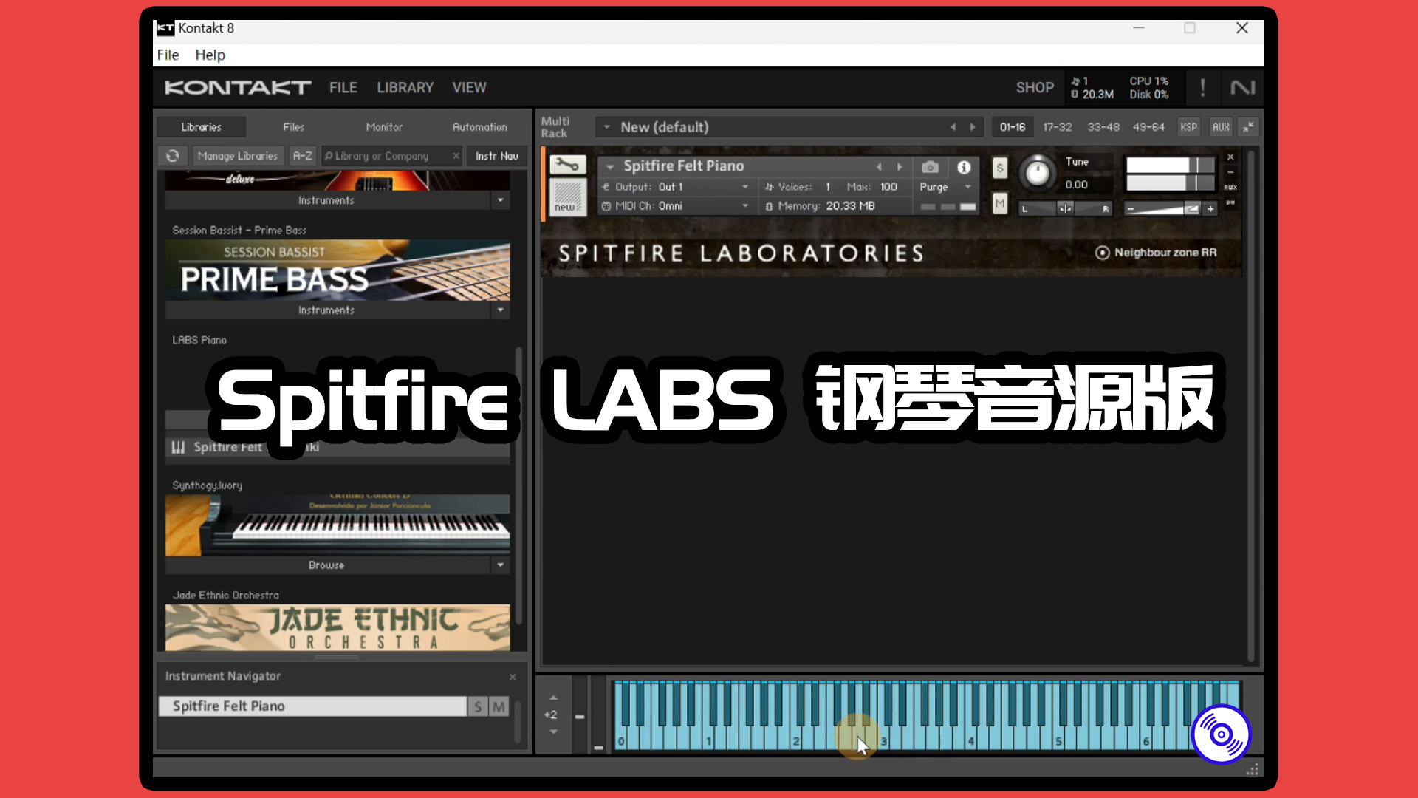
Task: Minimize the Spitfire Felt Piano instrument header
Action: point(1230,172)
